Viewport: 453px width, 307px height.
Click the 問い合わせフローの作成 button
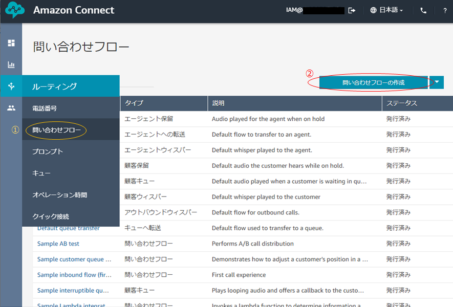(x=373, y=82)
